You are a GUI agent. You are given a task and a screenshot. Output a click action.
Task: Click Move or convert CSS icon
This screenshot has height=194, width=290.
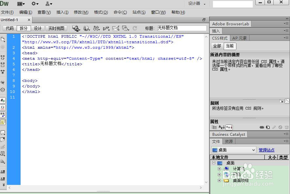click(3, 162)
